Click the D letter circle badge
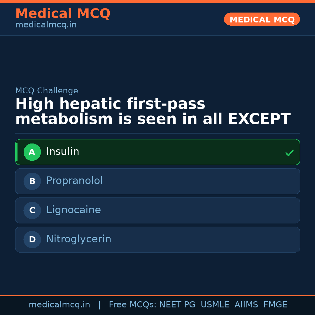 32,239
